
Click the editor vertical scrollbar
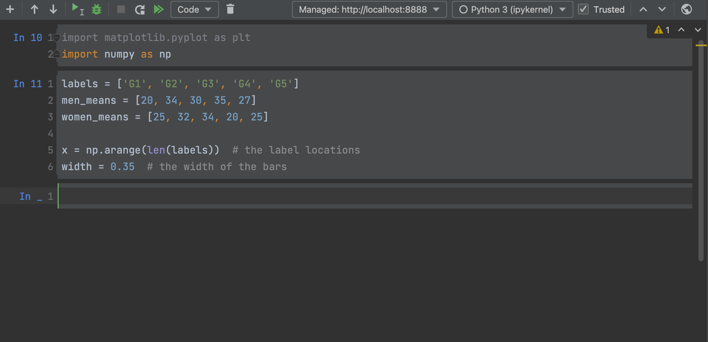point(701,150)
